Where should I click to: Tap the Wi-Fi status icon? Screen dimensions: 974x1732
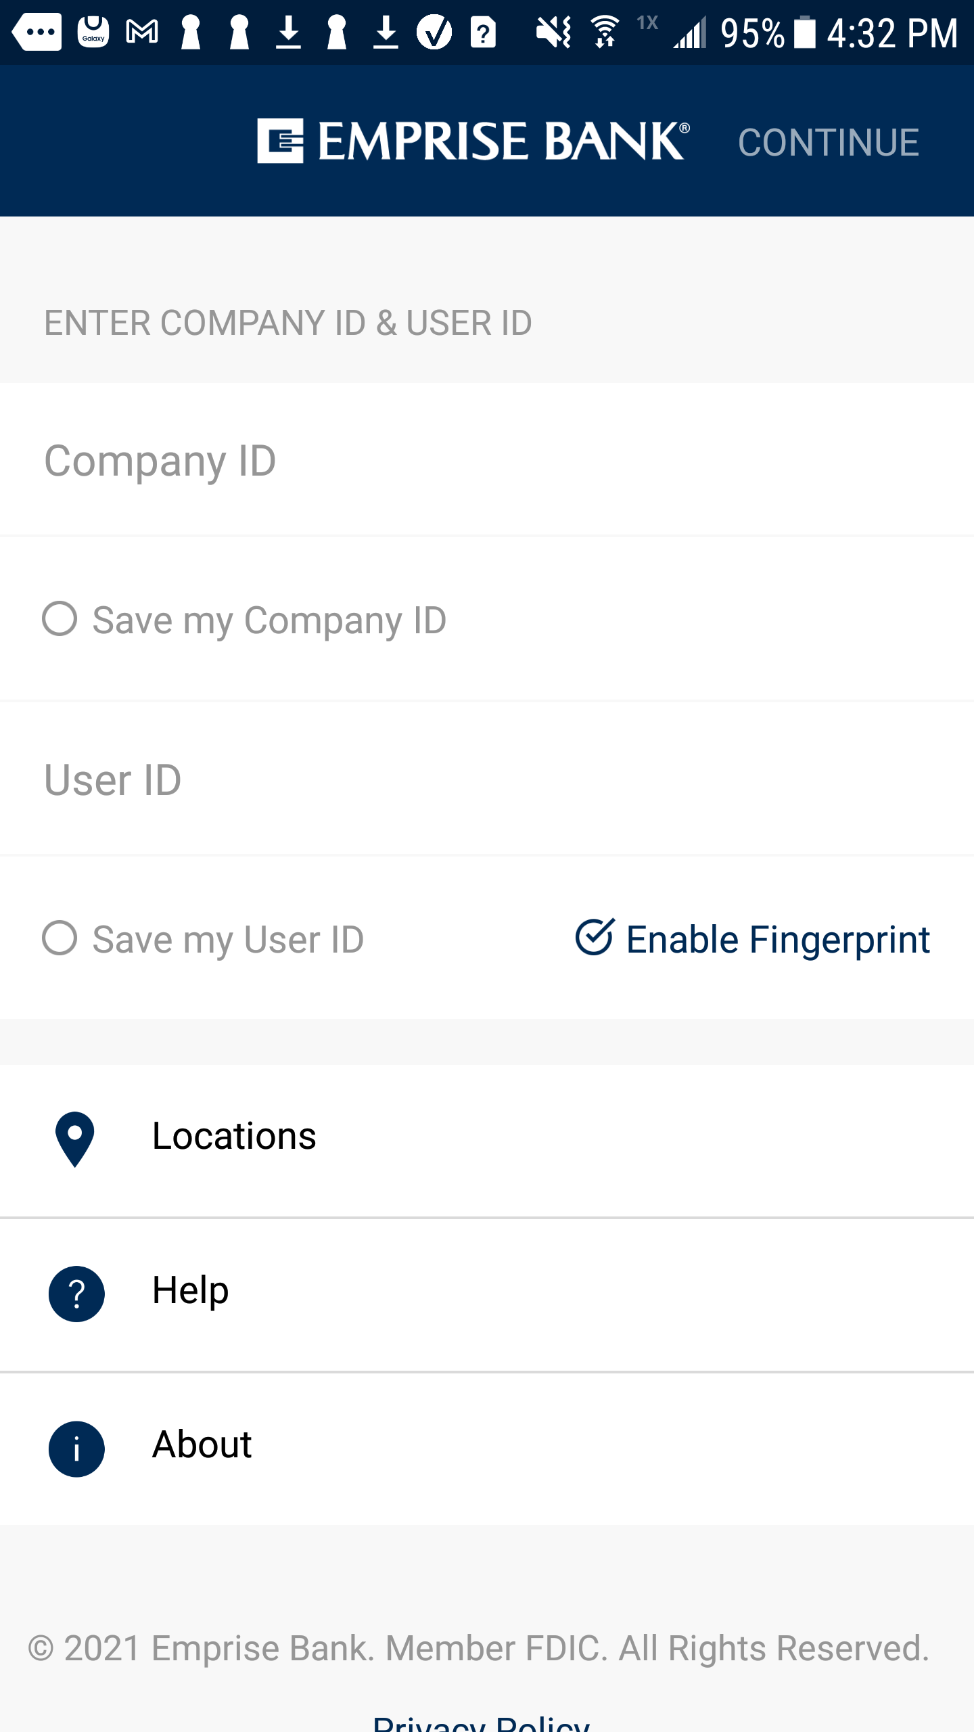(605, 32)
